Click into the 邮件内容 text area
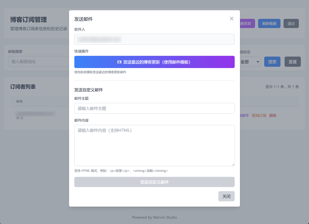Viewport: 309px width, 224px height. (x=154, y=145)
